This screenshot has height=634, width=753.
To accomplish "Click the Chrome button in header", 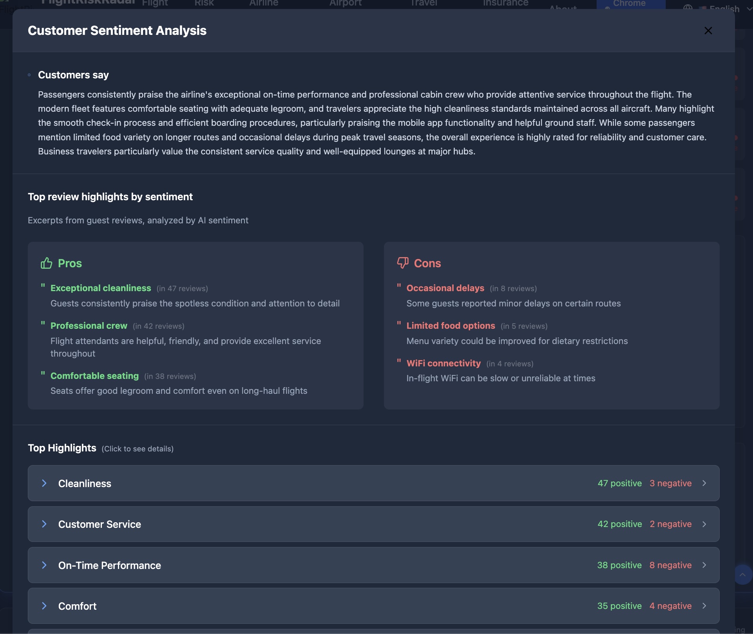I will point(629,4).
